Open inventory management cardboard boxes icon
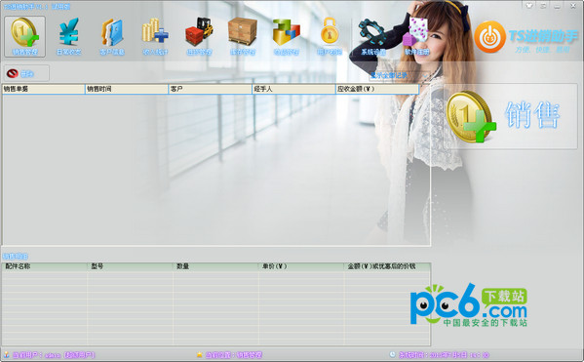The width and height of the screenshot is (584, 362). click(243, 36)
